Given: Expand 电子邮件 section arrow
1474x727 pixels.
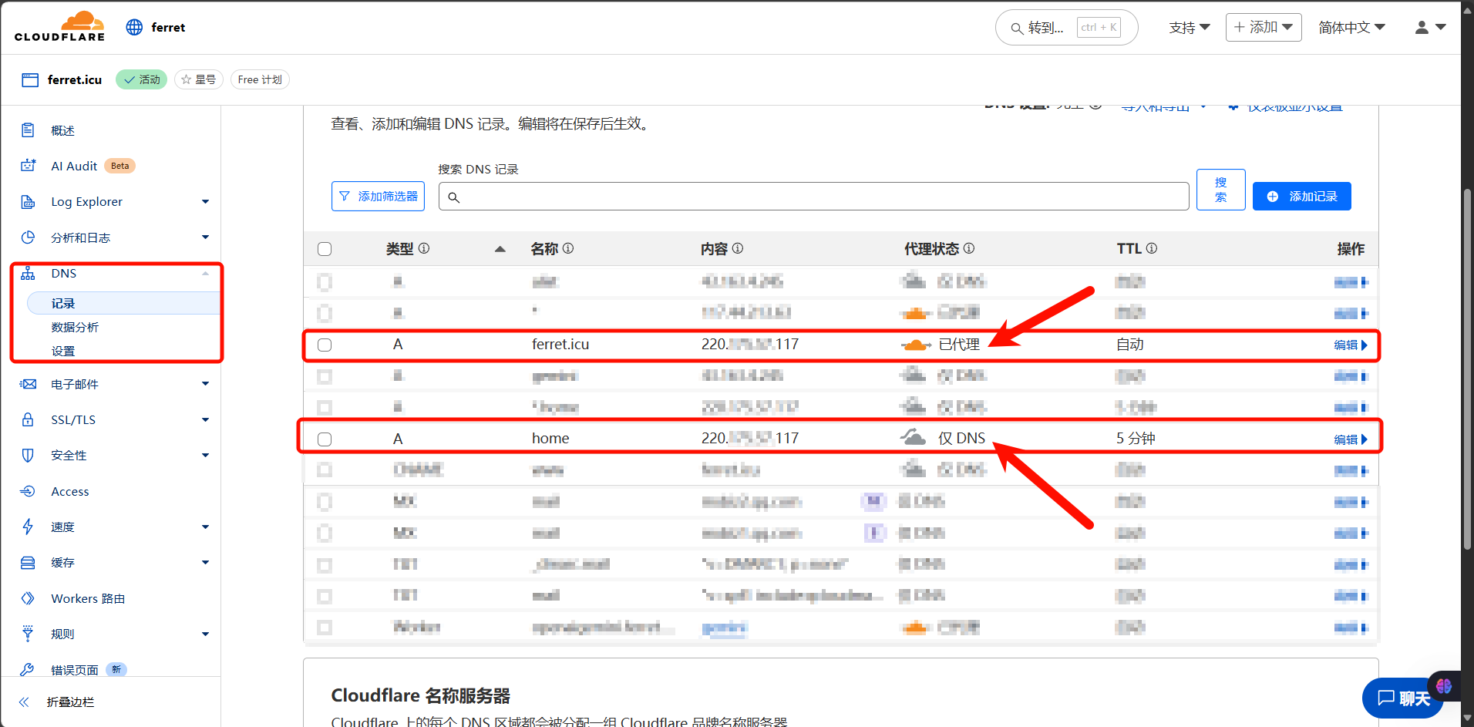Looking at the screenshot, I should point(205,384).
